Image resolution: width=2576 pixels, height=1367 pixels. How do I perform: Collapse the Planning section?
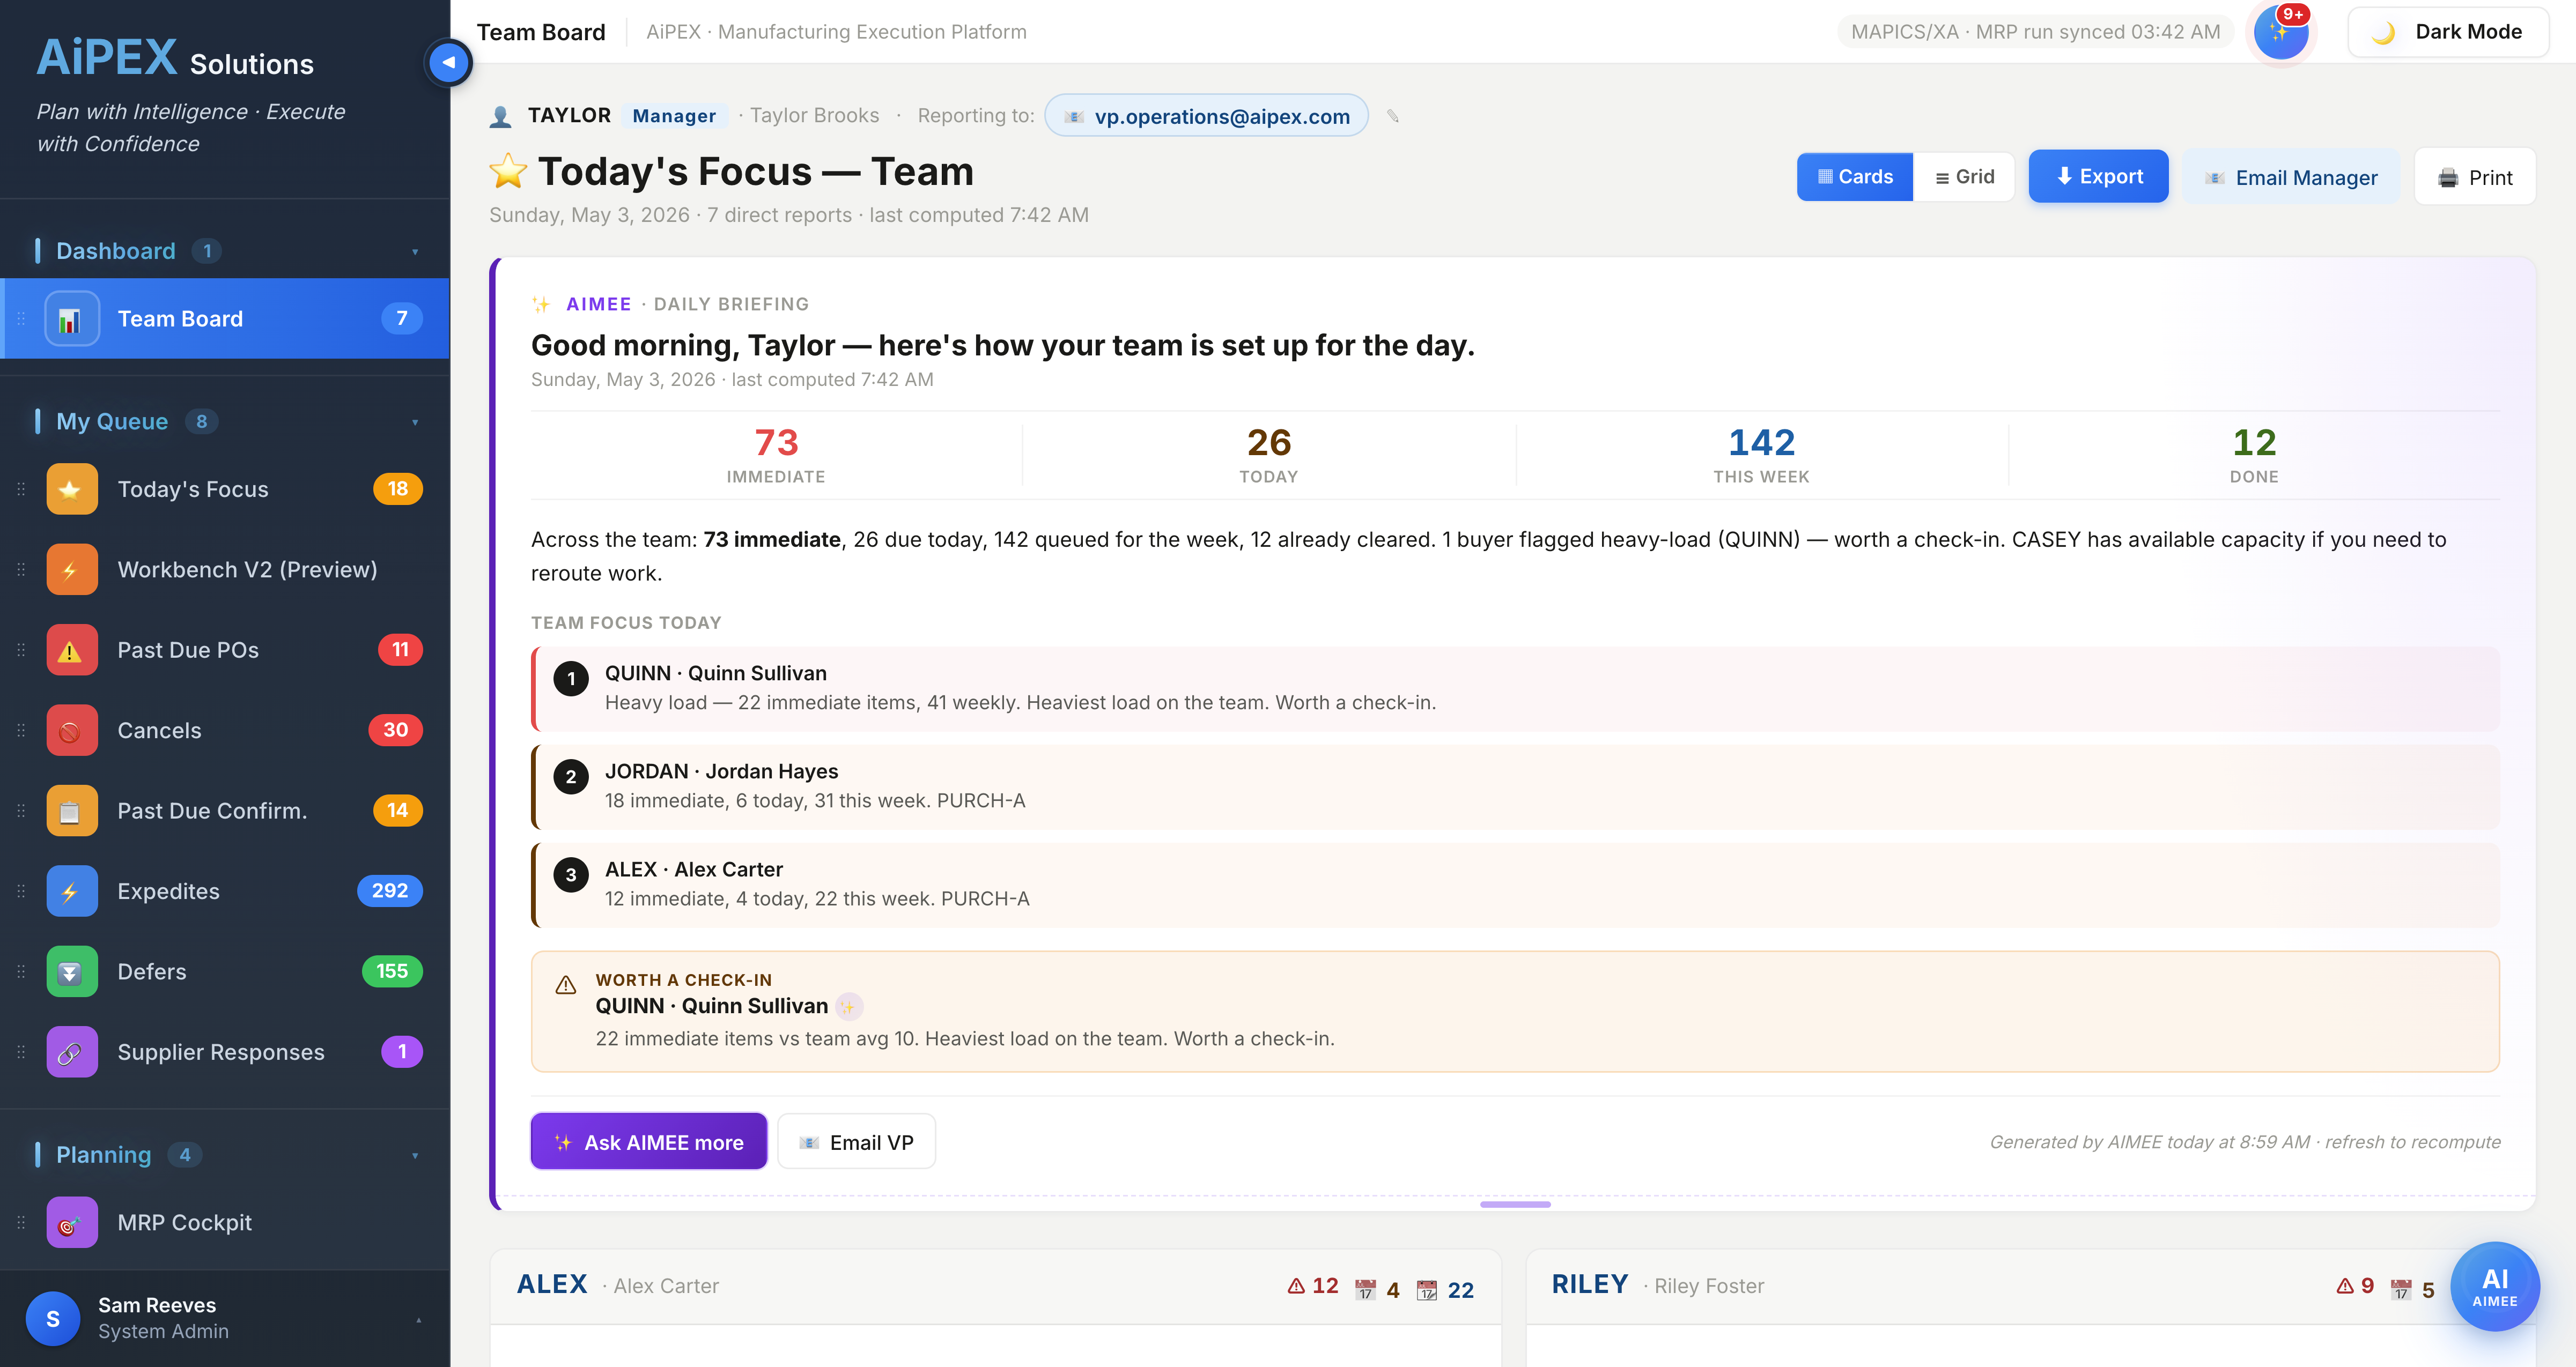415,1156
